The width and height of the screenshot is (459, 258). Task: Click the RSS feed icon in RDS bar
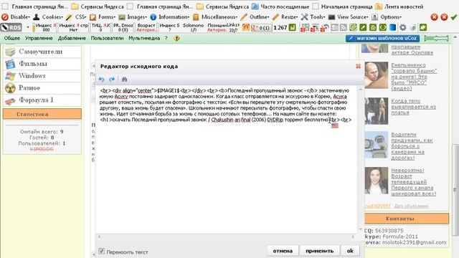(x=344, y=27)
